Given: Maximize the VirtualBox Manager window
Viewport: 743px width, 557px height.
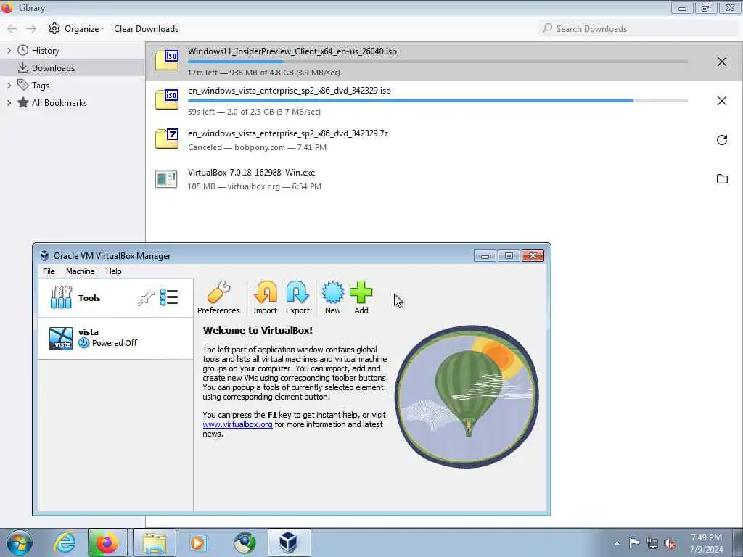Looking at the screenshot, I should [509, 256].
